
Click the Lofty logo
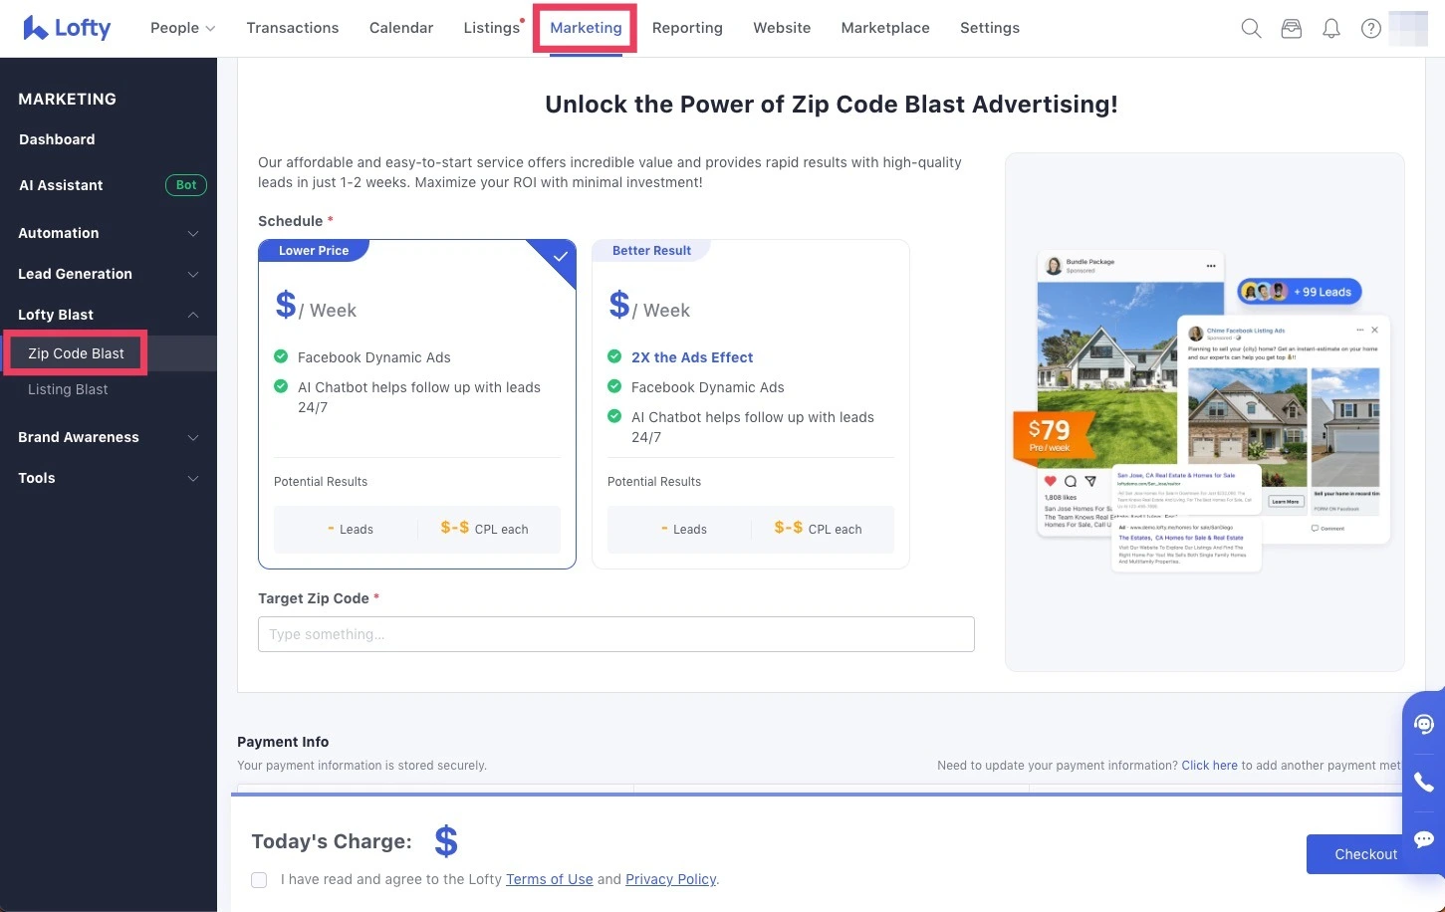point(67,28)
